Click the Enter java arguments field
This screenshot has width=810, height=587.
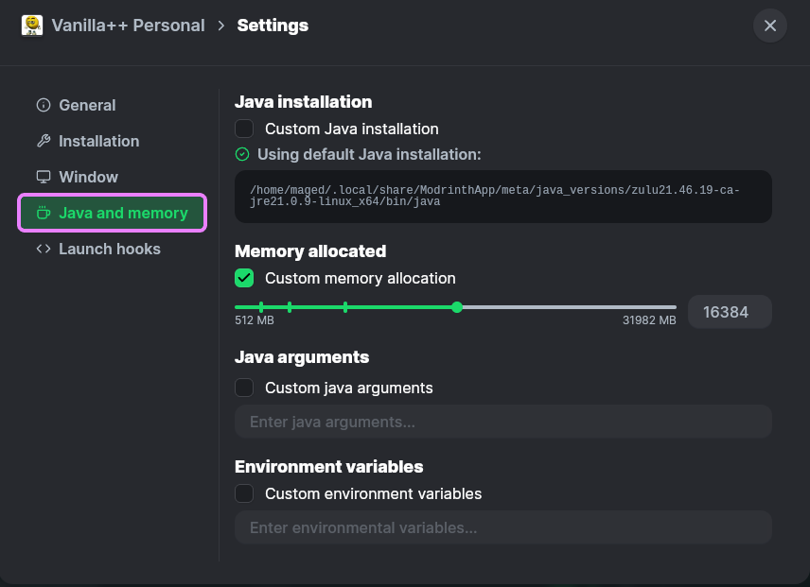(x=503, y=422)
